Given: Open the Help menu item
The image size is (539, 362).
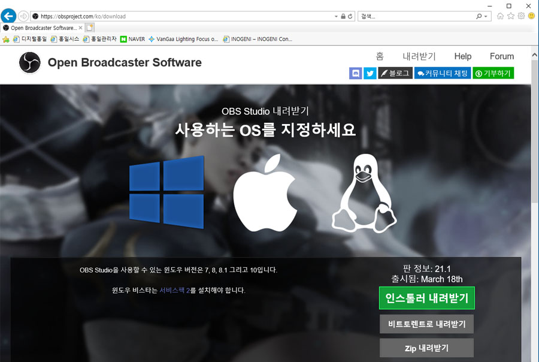Looking at the screenshot, I should 463,56.
